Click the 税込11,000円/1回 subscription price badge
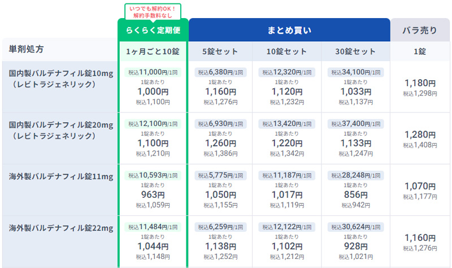The height and width of the screenshot is (268, 452). point(153,72)
